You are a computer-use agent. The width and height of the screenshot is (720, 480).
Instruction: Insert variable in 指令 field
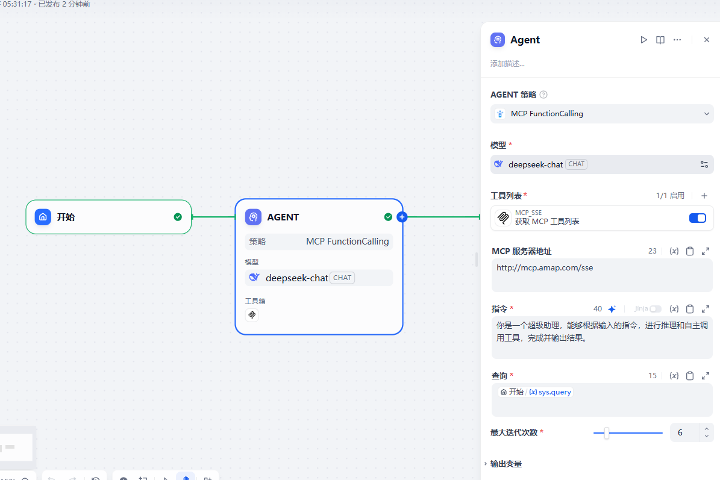[674, 309]
